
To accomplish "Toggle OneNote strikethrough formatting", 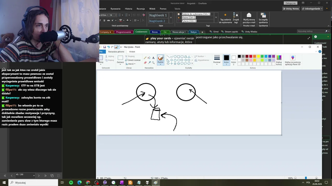I will point(108,20).
